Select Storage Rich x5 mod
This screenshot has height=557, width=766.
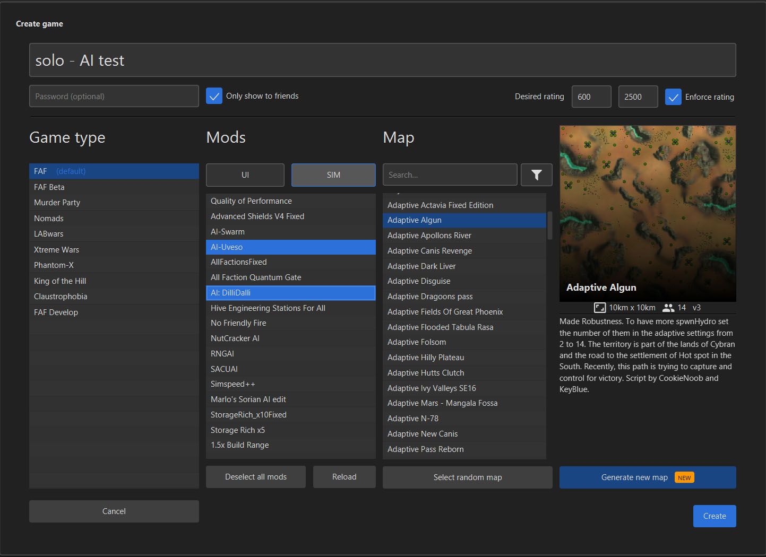pos(291,430)
